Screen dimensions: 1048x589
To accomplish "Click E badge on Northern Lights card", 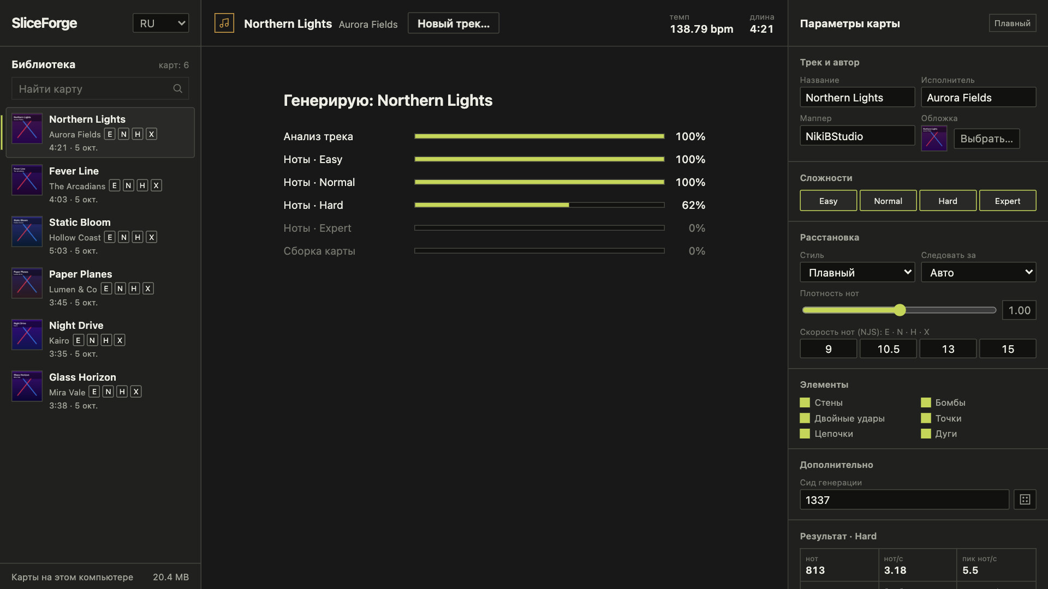I will [x=110, y=134].
